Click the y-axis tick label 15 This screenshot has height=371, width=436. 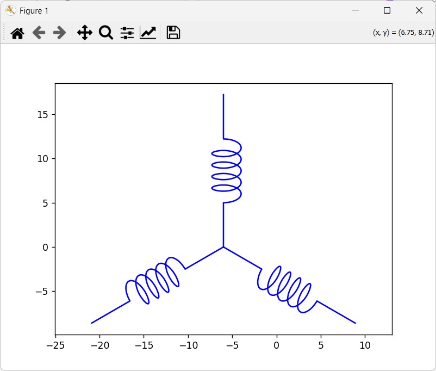pyautogui.click(x=42, y=115)
